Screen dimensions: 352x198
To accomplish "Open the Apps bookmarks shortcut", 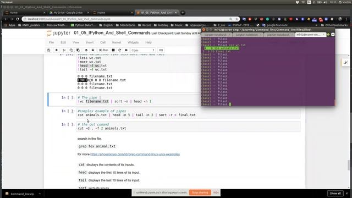I will [x=10, y=25].
